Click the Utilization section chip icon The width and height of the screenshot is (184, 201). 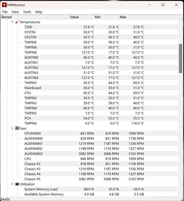(x=17, y=184)
